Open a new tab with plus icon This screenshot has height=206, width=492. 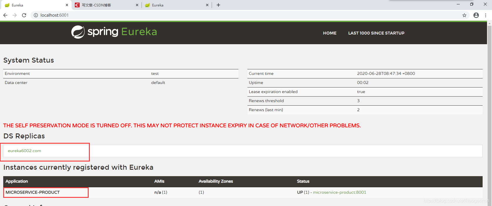point(218,5)
